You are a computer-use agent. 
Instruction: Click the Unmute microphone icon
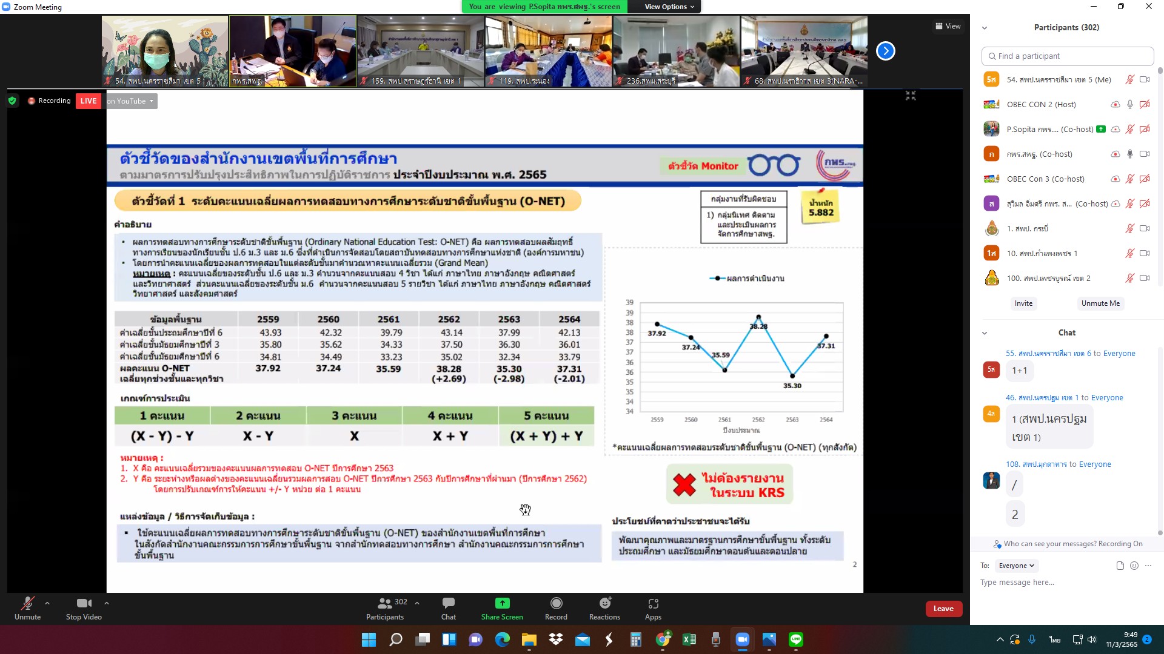click(27, 603)
